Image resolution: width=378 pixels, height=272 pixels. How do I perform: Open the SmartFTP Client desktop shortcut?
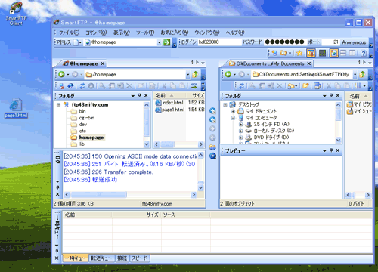16,14
